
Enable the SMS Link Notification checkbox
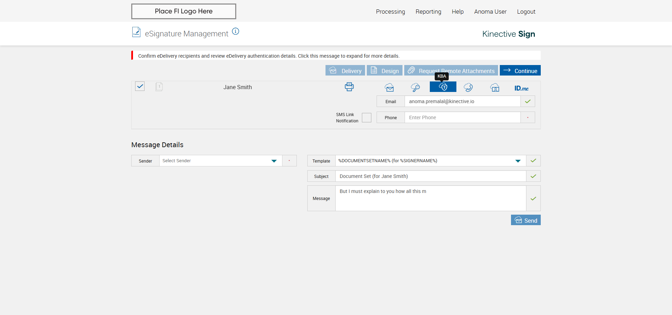366,117
